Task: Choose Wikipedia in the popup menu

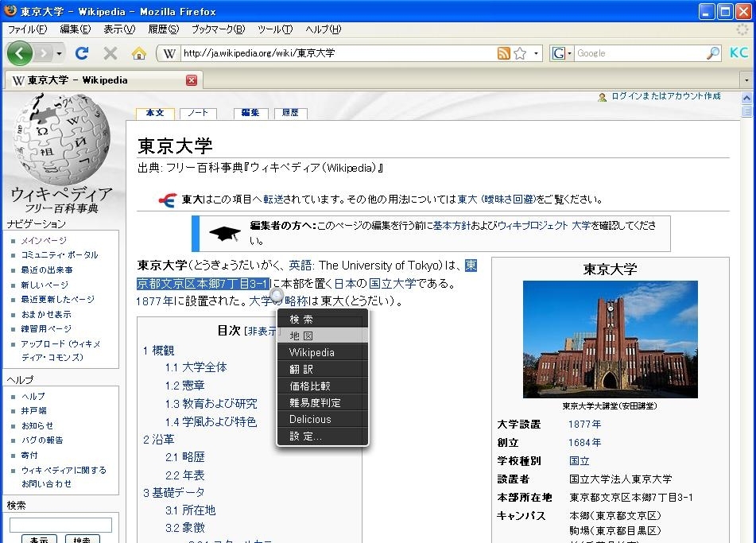Action: (323, 352)
